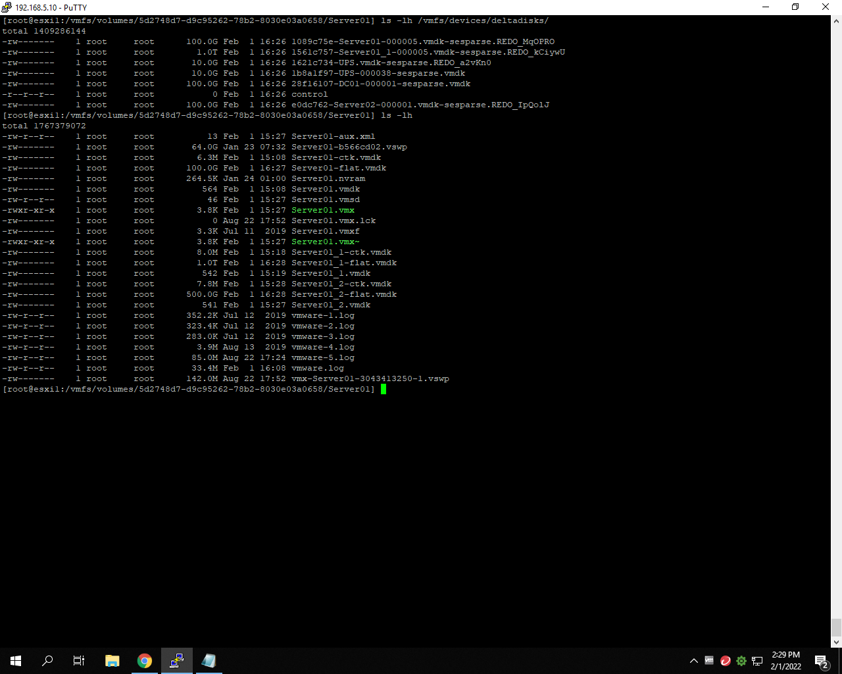842x674 pixels.
Task: Click vmx-Server01-3043413250-1.vswp filename
Action: [370, 378]
